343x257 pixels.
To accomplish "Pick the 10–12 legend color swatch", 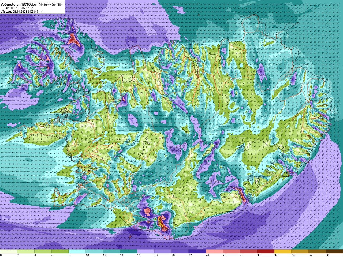I will pos(94,251).
